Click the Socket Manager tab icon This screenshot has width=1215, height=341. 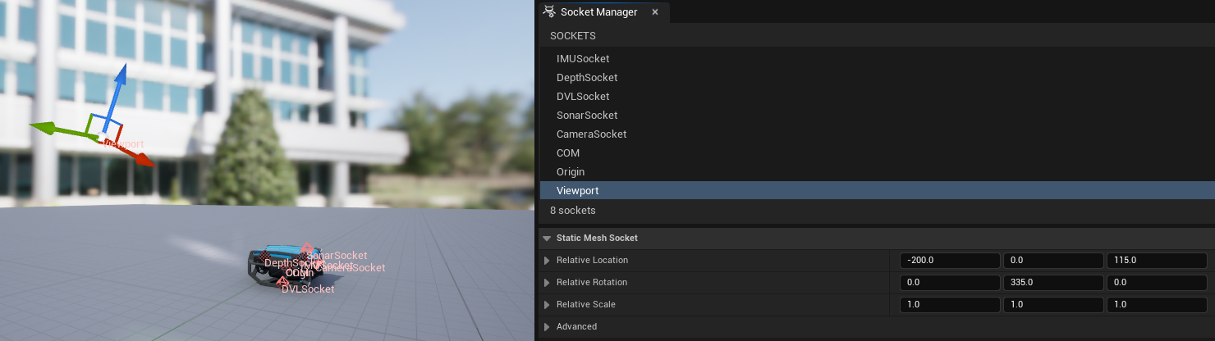pyautogui.click(x=549, y=12)
